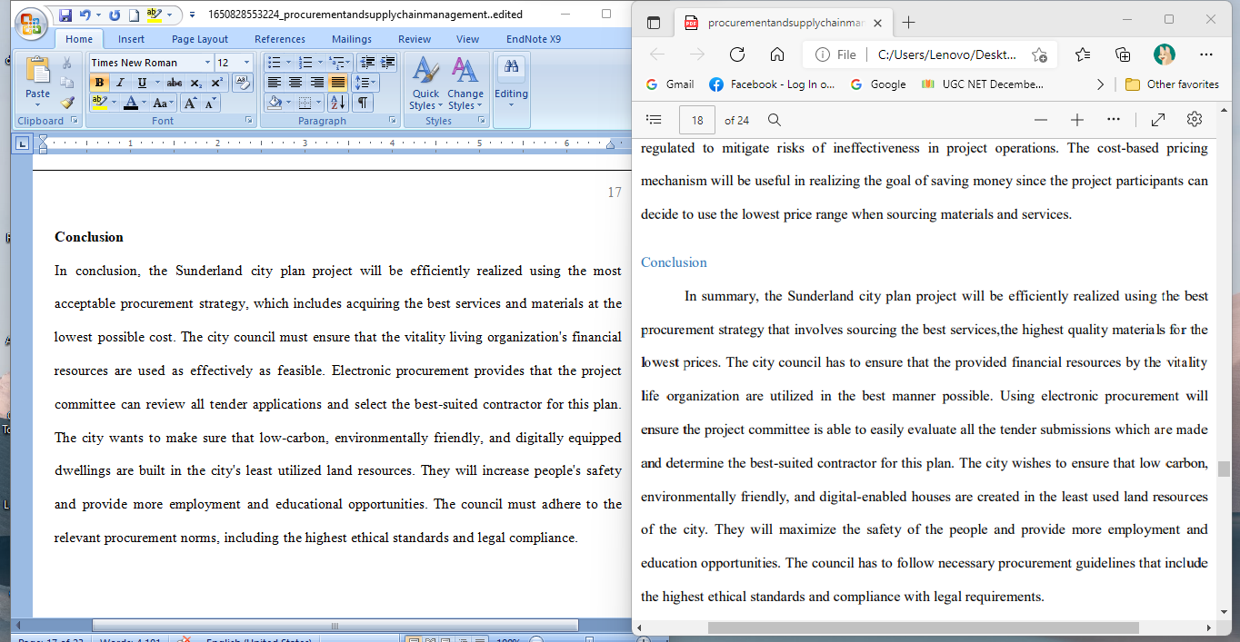Switch to the Page Layout ribbon tab
Viewport: 1240px width, 642px height.
coord(200,39)
